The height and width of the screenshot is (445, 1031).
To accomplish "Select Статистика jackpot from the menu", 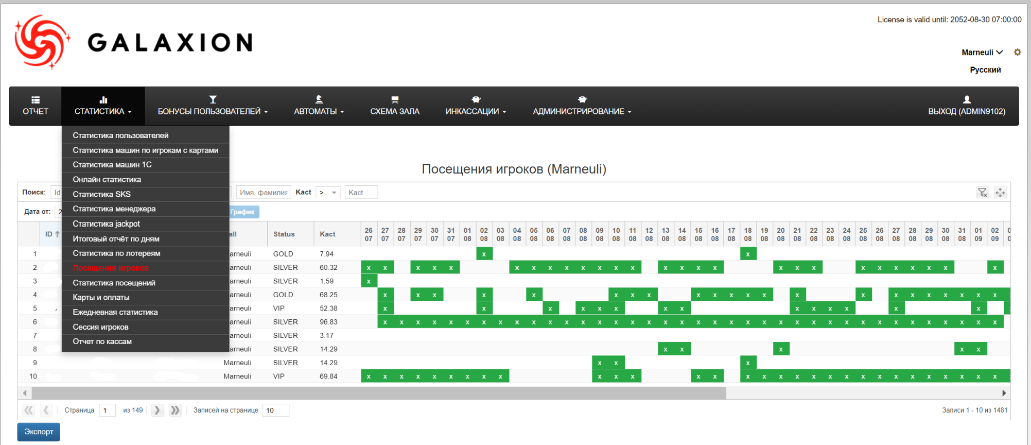I will (x=107, y=224).
